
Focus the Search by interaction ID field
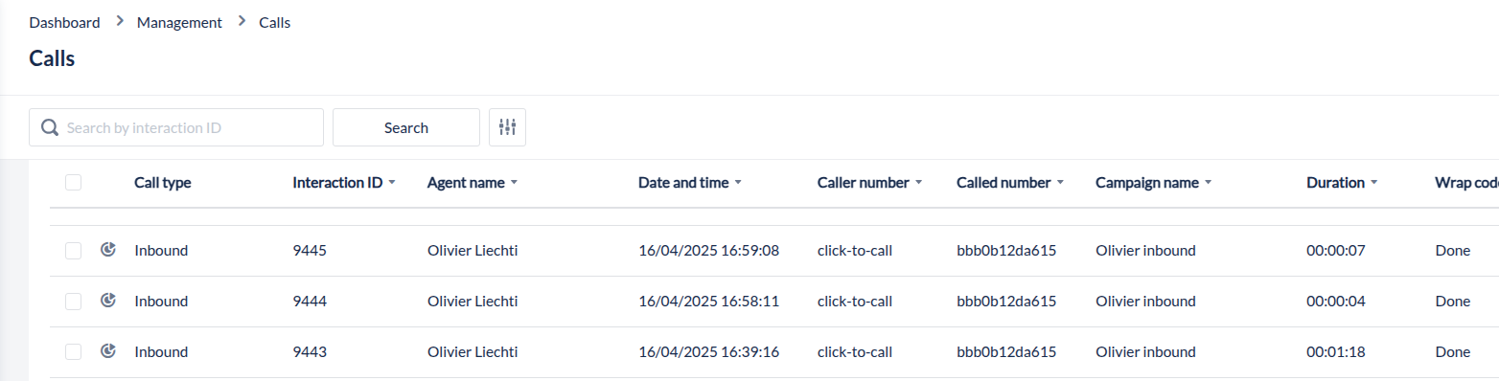tap(176, 127)
